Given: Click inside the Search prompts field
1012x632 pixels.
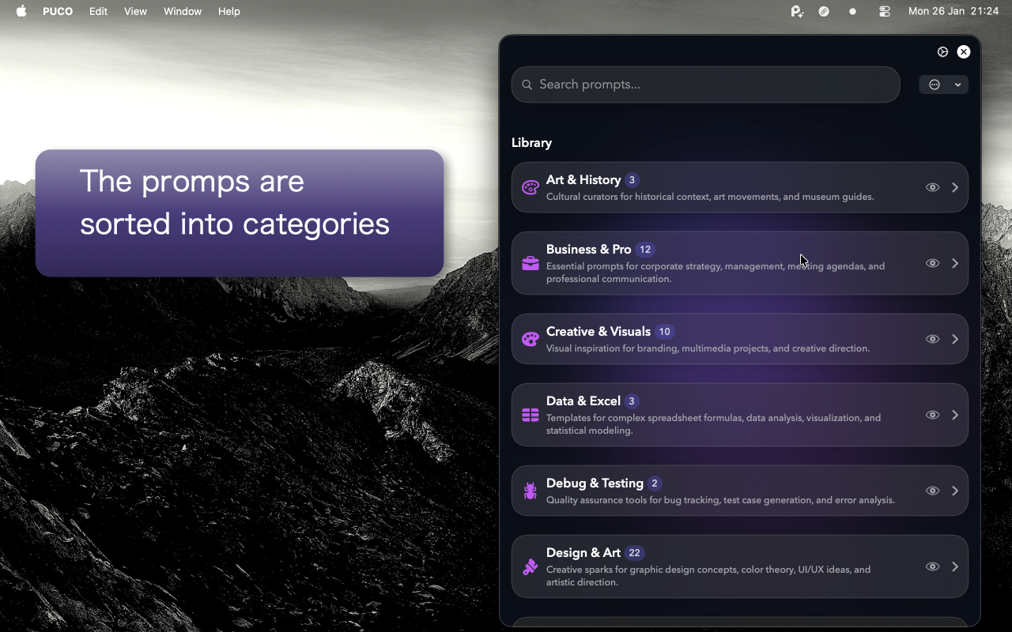Looking at the screenshot, I should click(x=705, y=84).
